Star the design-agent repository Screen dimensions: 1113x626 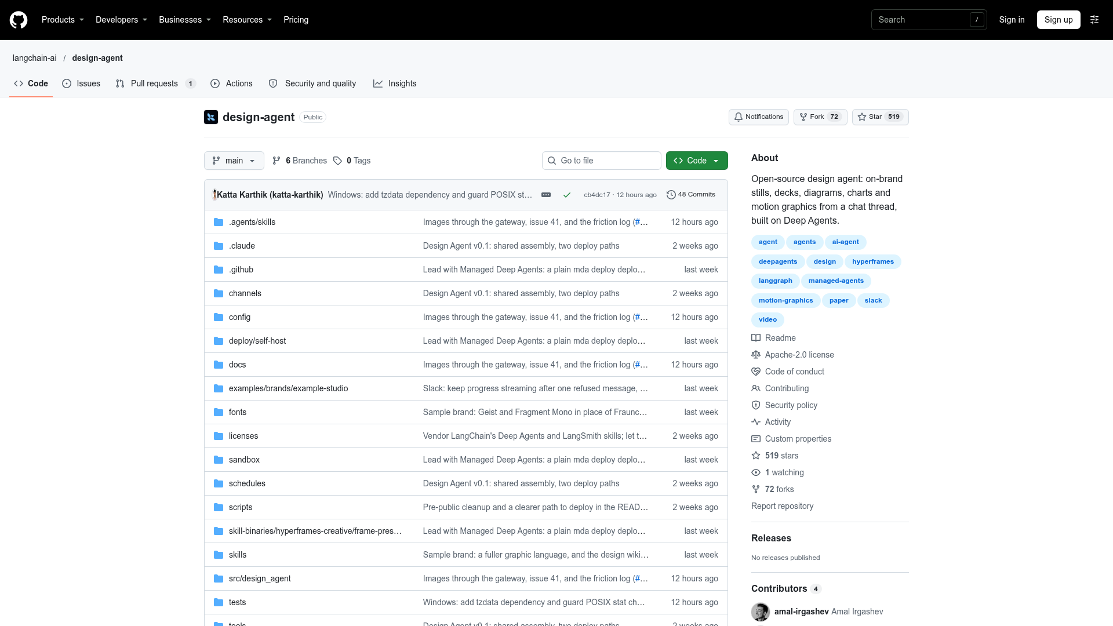click(880, 117)
